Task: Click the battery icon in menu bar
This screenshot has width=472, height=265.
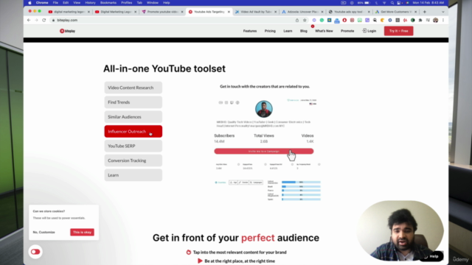Action: 367,3
